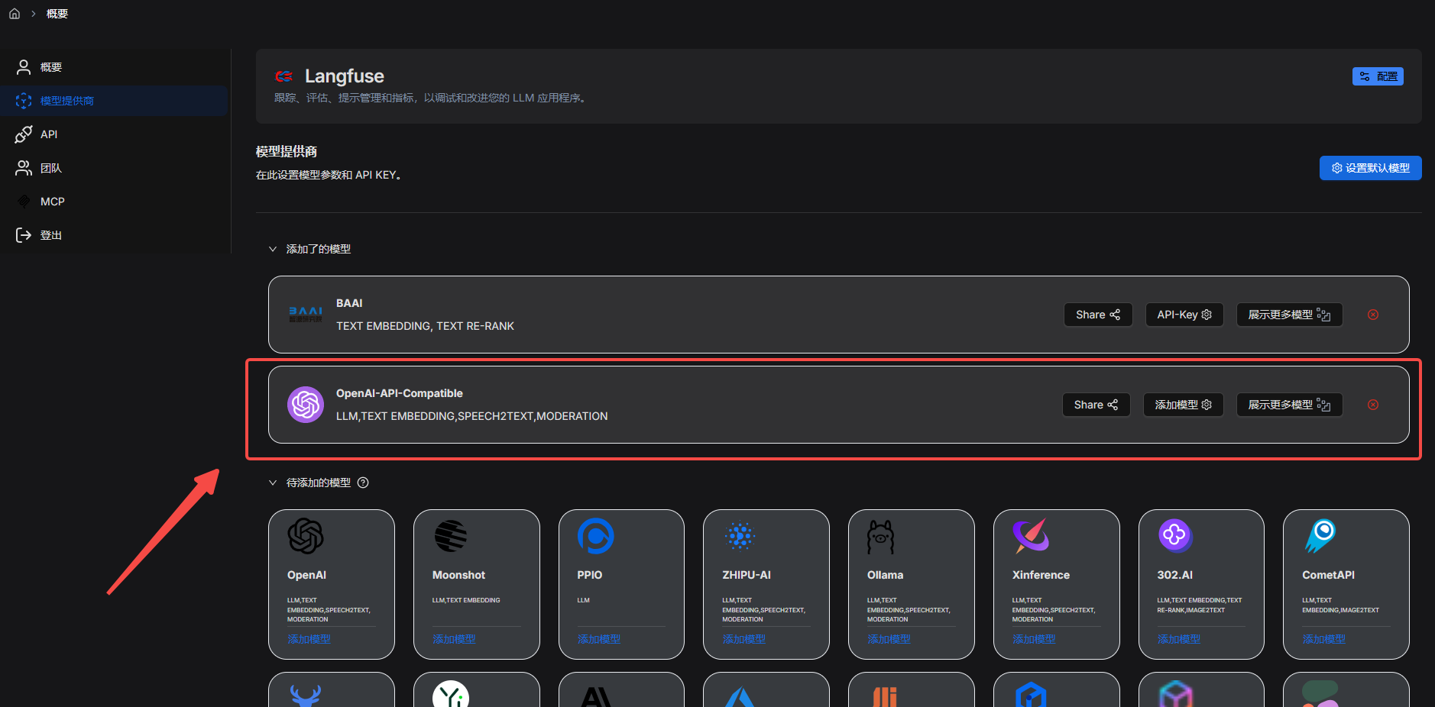
Task: Add model for 302.AI card
Action: click(x=1179, y=639)
